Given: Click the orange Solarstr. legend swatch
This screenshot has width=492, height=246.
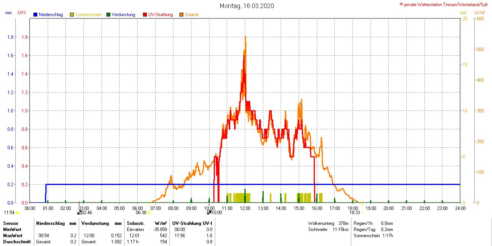Looking at the screenshot, I should coord(181,15).
